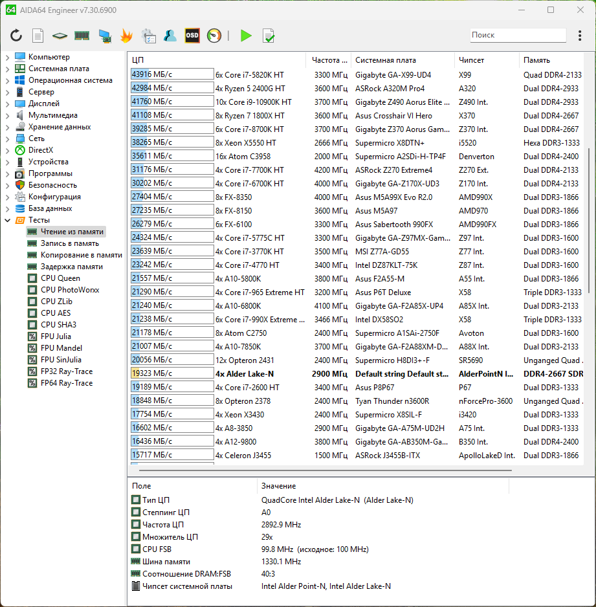Screen dimensions: 596x607
Task: Click the Refresh toolbar icon
Action: point(16,36)
